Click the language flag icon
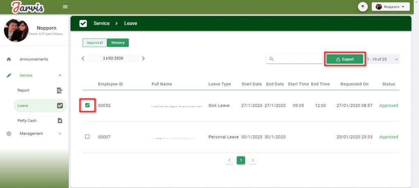The width and height of the screenshot is (419, 188). (362, 7)
